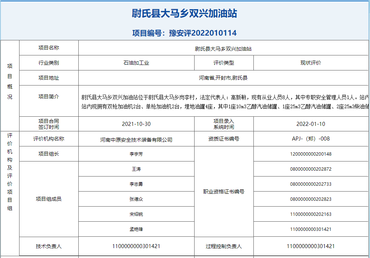
Task: Click the 职业资格证书编号 label cell
Action: coord(224,192)
